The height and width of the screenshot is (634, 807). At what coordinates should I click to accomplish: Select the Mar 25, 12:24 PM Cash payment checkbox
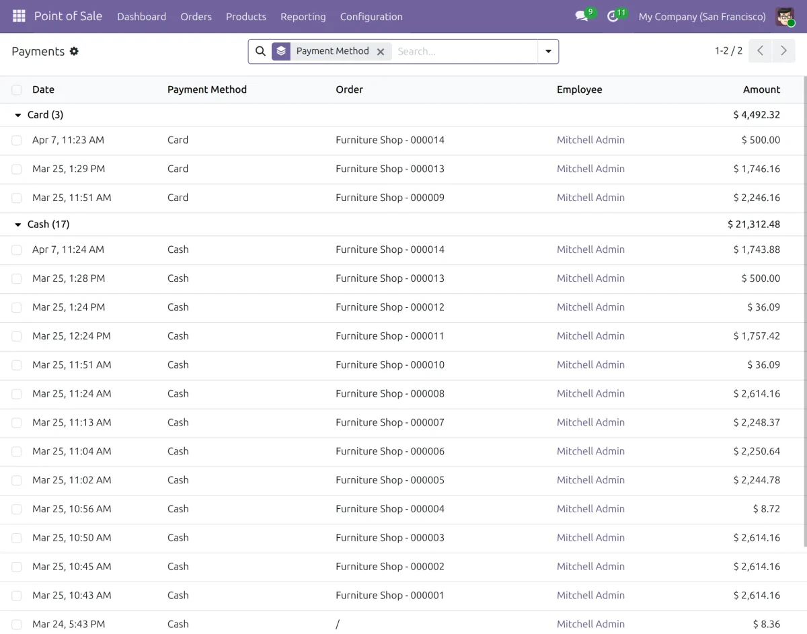coord(17,337)
